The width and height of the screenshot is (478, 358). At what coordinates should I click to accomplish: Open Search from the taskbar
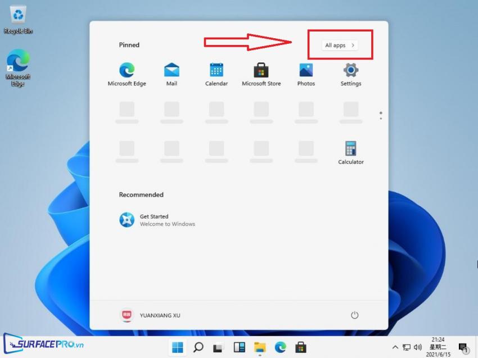(x=199, y=347)
